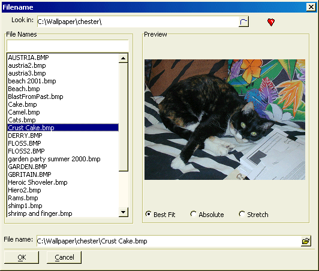Click the up-folder icon beside Look in
Screen dimensions: 319x271
pyautogui.click(x=243, y=22)
